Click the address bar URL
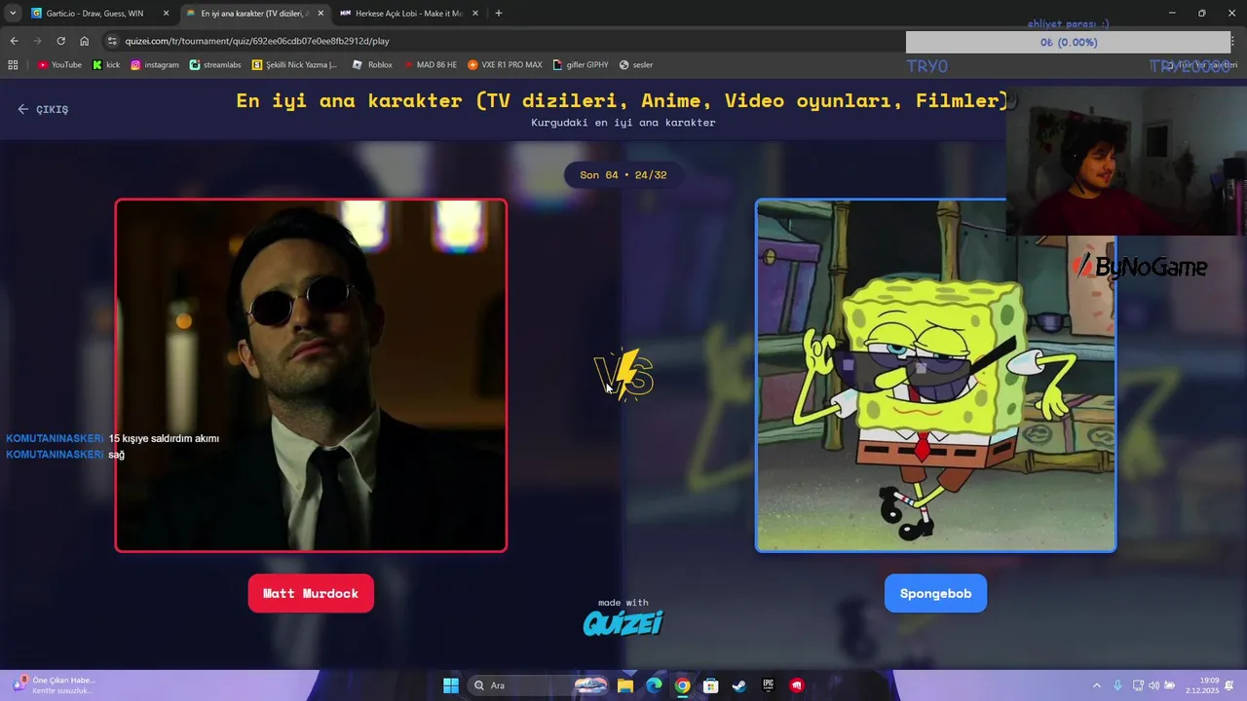The image size is (1247, 701). pos(257,41)
